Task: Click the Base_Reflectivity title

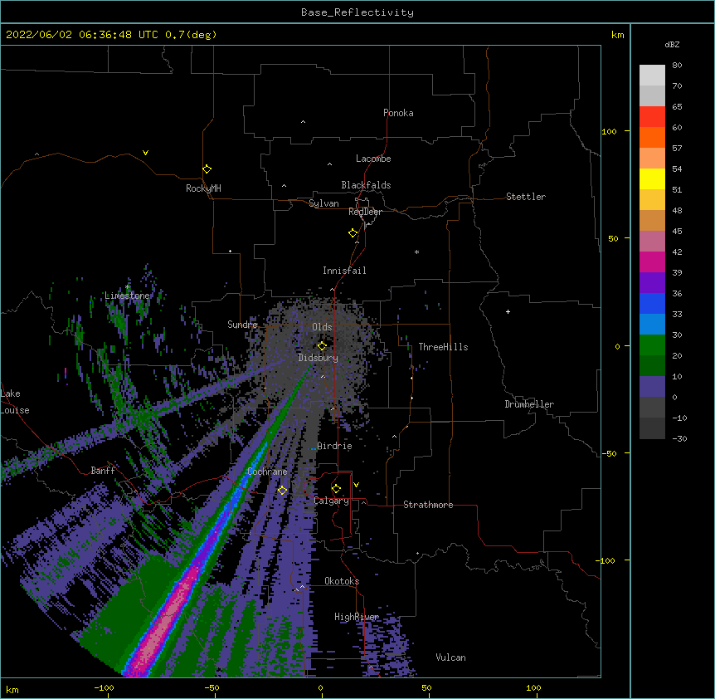Action: [357, 12]
